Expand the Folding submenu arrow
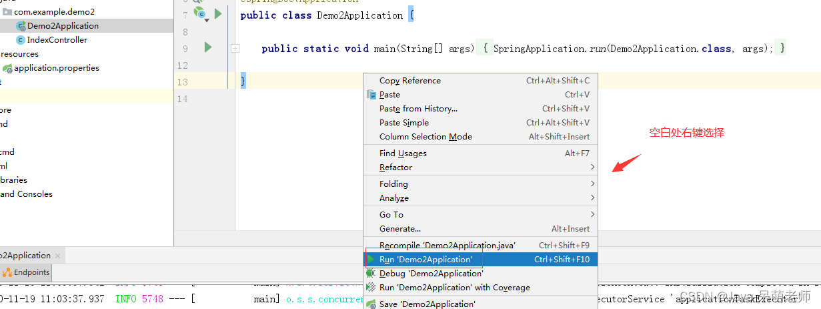821x309 pixels. click(x=592, y=184)
